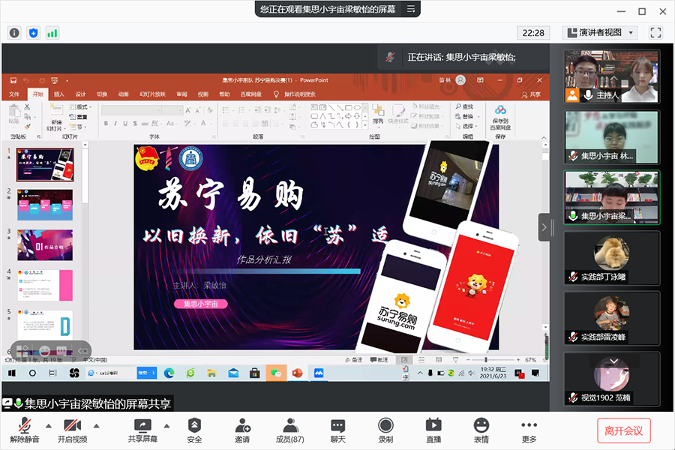675x450 pixels.
Task: Open the 成员(87) members list
Action: (289, 430)
